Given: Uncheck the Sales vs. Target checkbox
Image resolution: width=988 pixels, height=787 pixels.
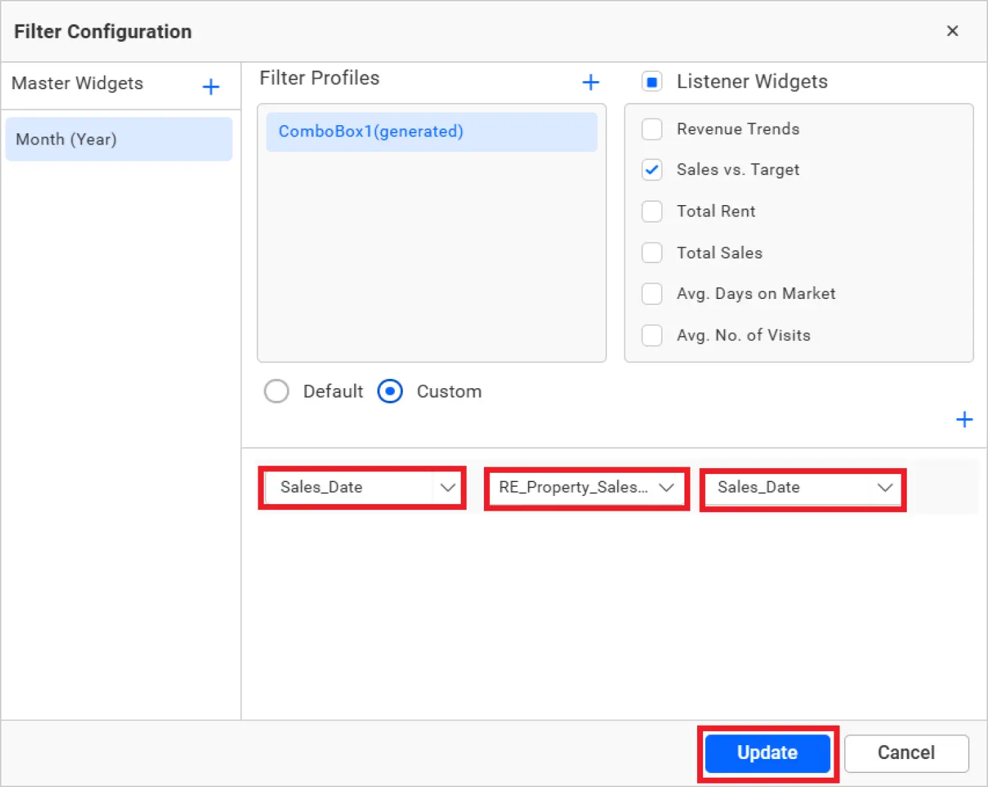Looking at the screenshot, I should 652,170.
